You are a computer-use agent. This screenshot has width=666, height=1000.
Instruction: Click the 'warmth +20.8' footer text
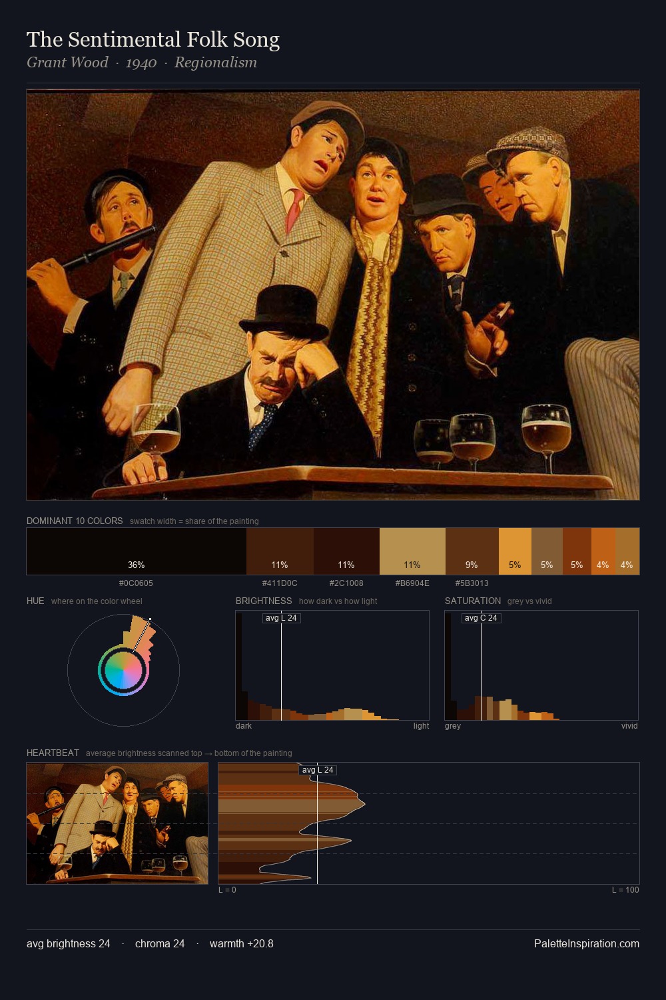pyautogui.click(x=242, y=943)
